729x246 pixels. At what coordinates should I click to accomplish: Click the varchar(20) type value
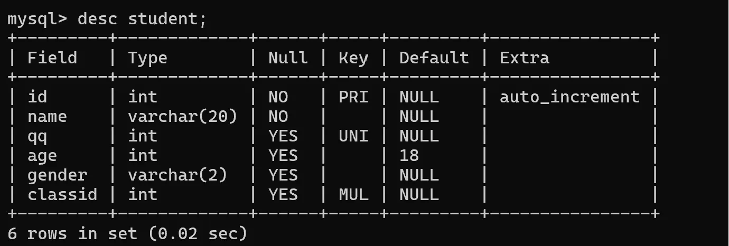pyautogui.click(x=182, y=117)
